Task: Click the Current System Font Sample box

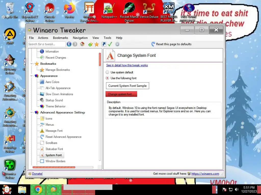Action: (x=127, y=86)
